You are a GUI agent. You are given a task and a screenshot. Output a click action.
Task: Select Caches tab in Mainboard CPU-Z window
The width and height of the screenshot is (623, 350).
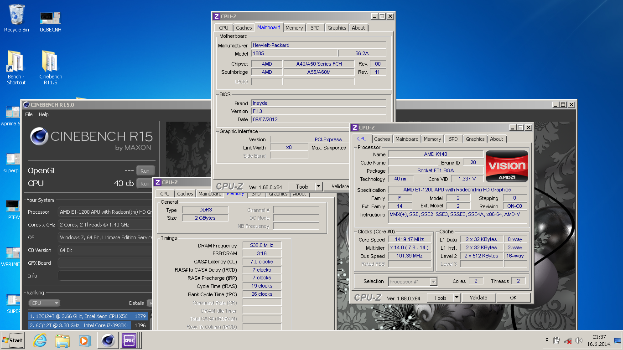(244, 28)
